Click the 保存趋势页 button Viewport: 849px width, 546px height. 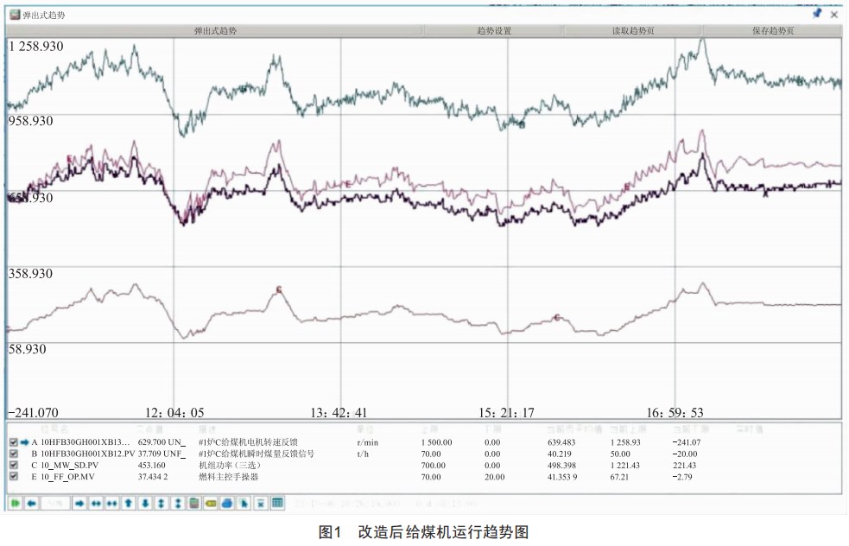[773, 30]
